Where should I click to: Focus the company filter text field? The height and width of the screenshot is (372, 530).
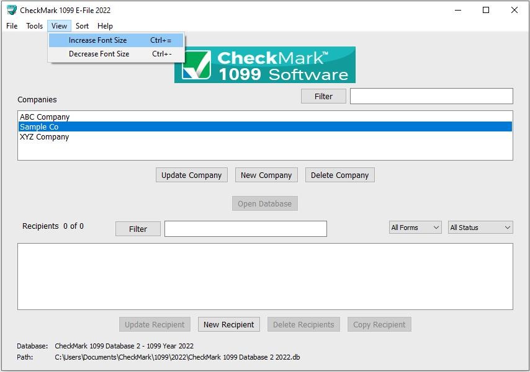coord(431,96)
